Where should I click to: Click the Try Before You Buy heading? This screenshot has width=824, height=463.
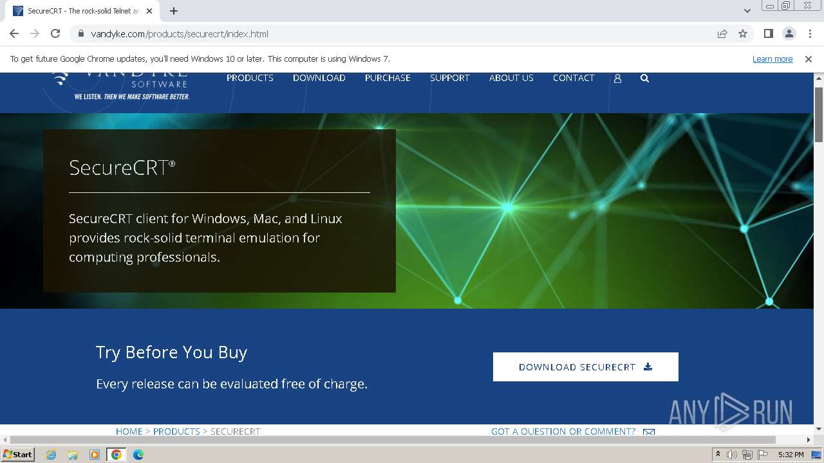[x=171, y=352]
